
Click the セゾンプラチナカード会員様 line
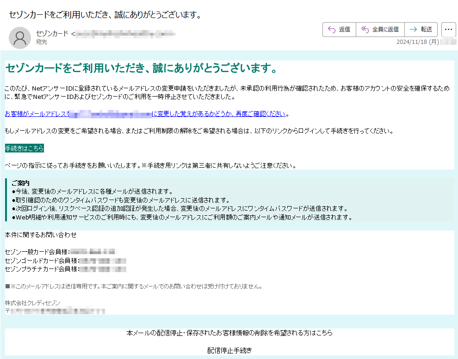click(x=65, y=269)
